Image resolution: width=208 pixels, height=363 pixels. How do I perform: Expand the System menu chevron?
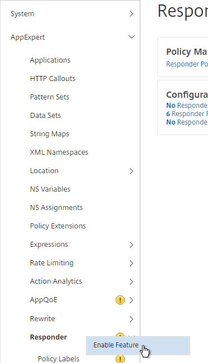[131, 13]
